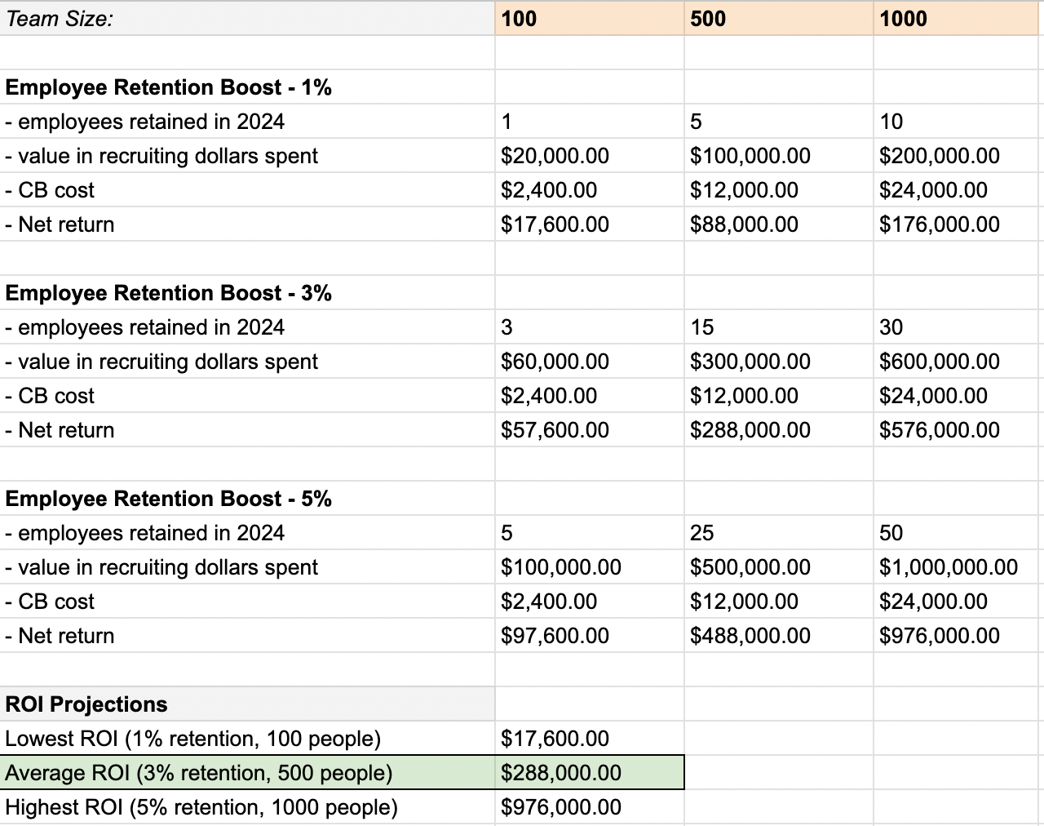
Task: Select the $57,600.00 net return cell
Action: pos(590,430)
